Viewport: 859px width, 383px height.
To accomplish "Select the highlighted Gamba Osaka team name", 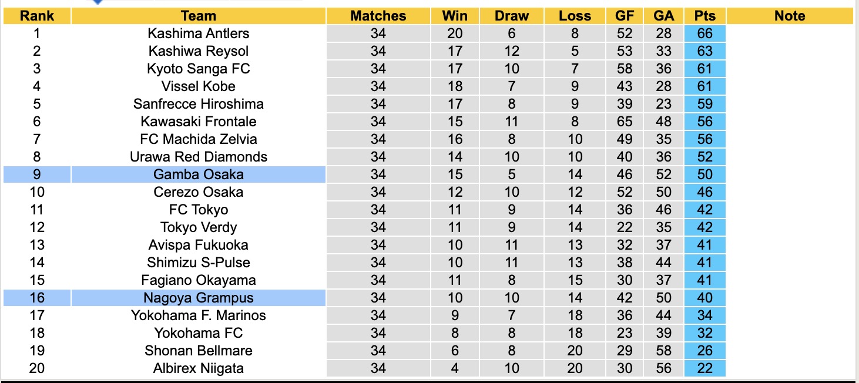I will pyautogui.click(x=199, y=174).
